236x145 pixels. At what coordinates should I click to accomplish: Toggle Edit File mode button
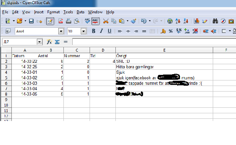[50, 21]
